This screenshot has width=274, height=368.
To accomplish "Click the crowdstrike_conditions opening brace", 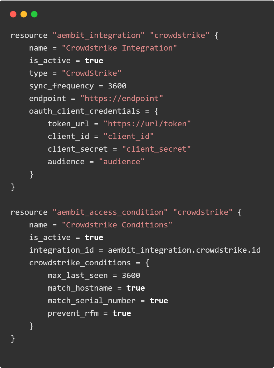I will pos(147,263).
